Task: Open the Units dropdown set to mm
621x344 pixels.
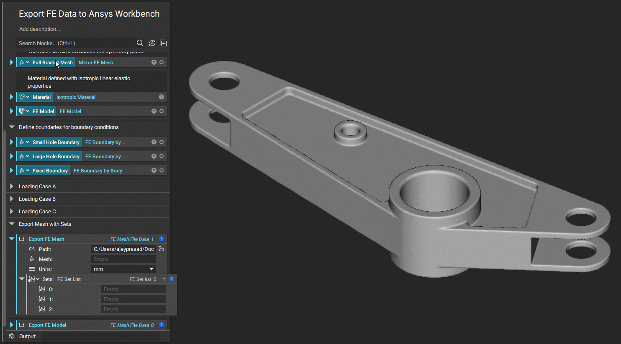Action: 123,269
